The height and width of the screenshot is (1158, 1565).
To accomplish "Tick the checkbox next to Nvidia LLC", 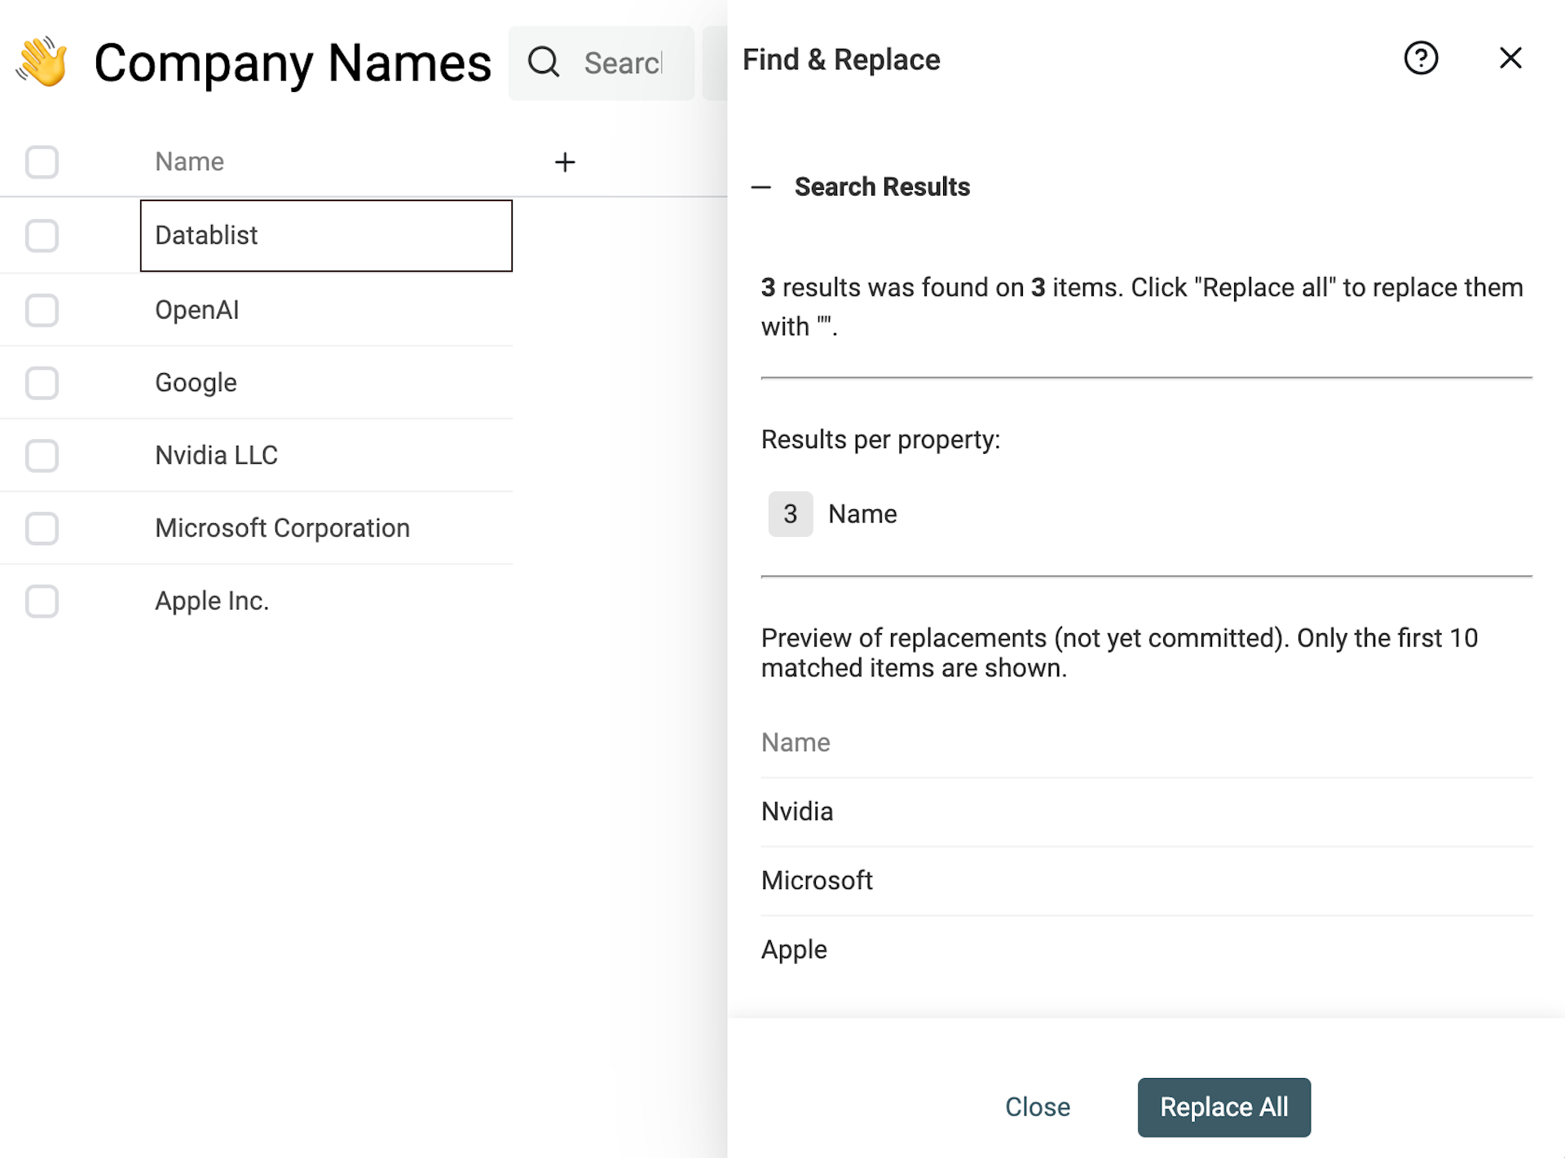I will (x=42, y=455).
